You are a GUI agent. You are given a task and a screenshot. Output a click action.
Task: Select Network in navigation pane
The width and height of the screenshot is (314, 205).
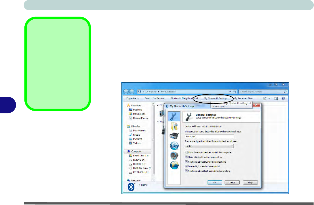[134, 180]
